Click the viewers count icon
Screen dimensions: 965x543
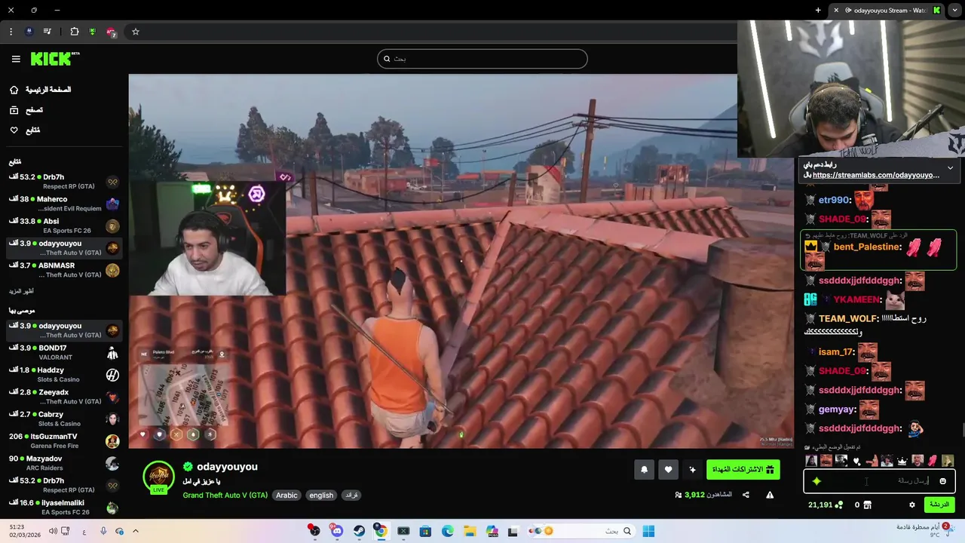(679, 495)
